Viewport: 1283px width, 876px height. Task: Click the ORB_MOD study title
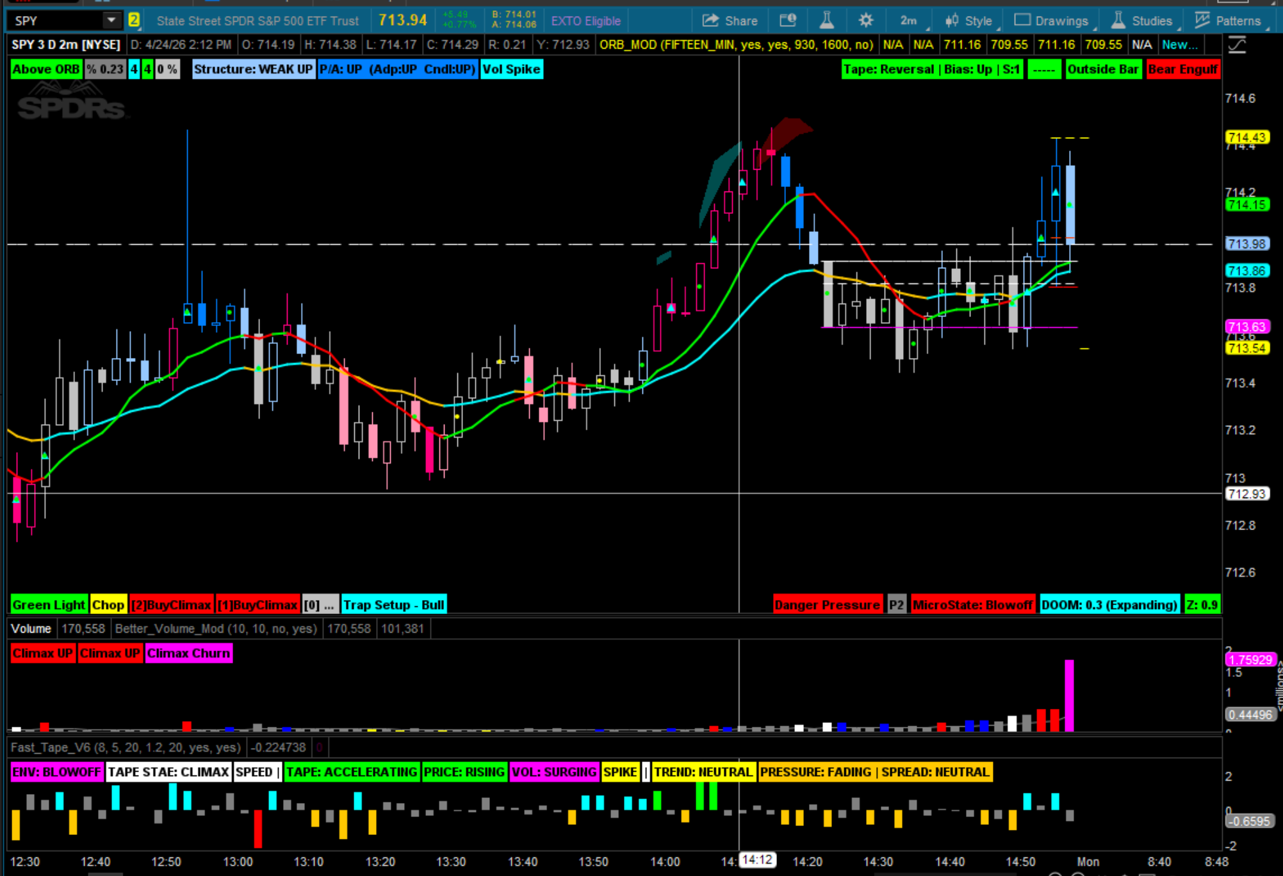point(735,45)
